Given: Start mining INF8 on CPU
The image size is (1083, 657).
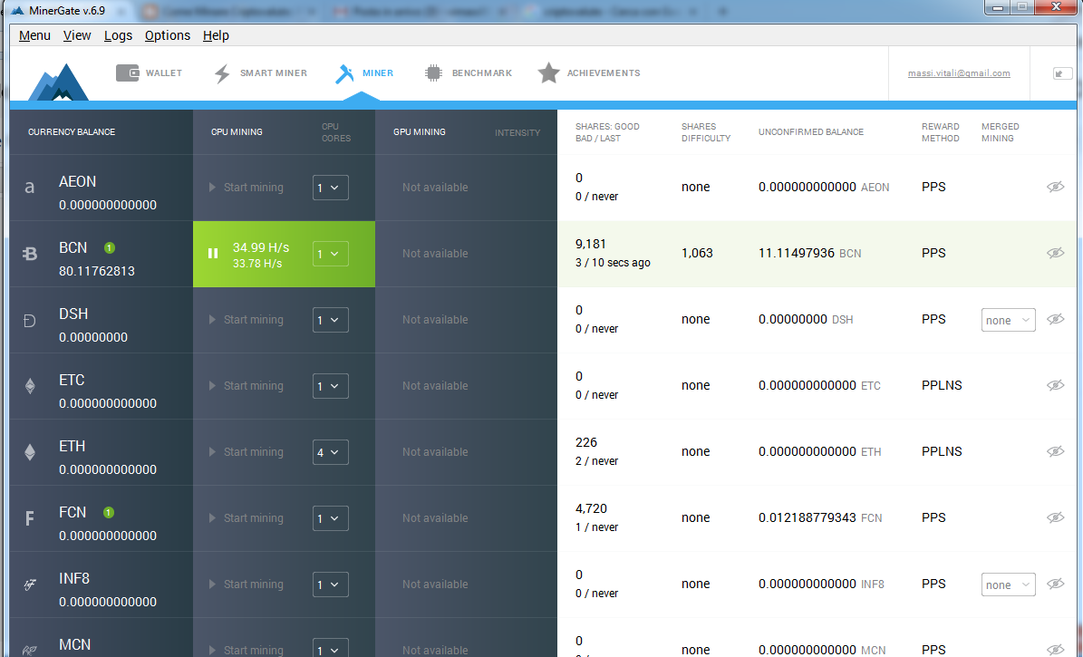Looking at the screenshot, I should click(247, 585).
